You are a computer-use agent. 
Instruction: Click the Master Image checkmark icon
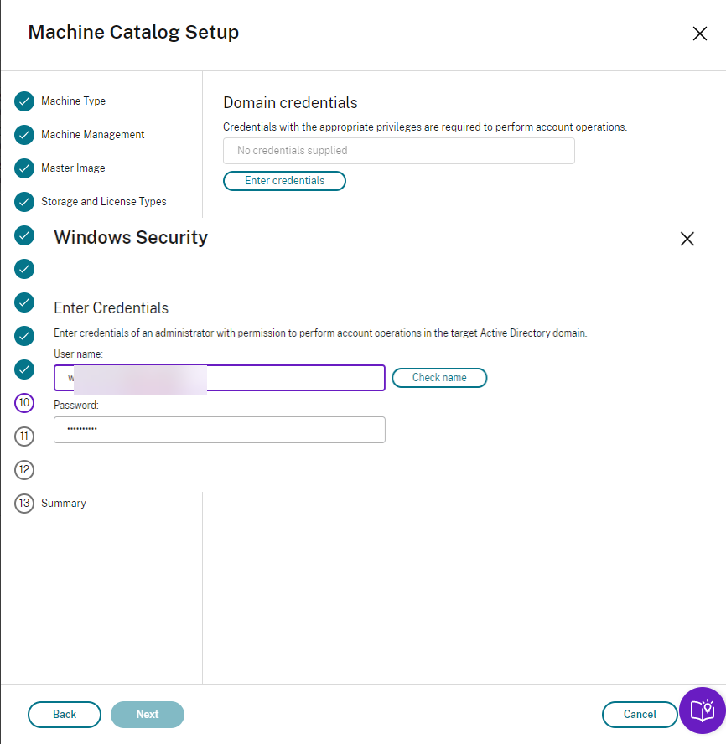24,168
